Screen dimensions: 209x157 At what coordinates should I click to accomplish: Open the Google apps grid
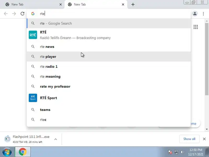tap(195, 27)
